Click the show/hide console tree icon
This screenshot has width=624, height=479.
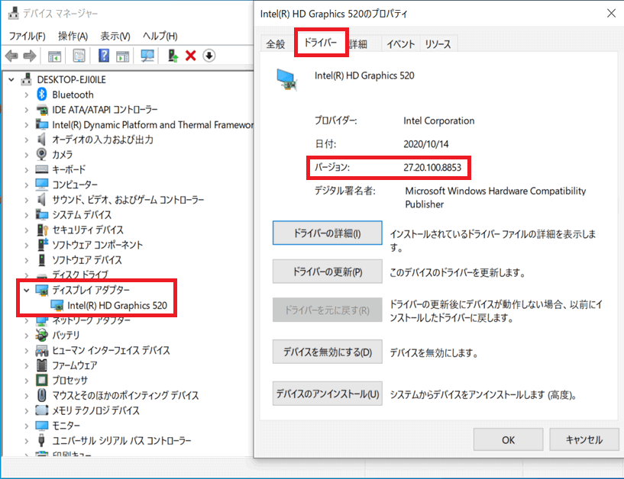[x=54, y=56]
